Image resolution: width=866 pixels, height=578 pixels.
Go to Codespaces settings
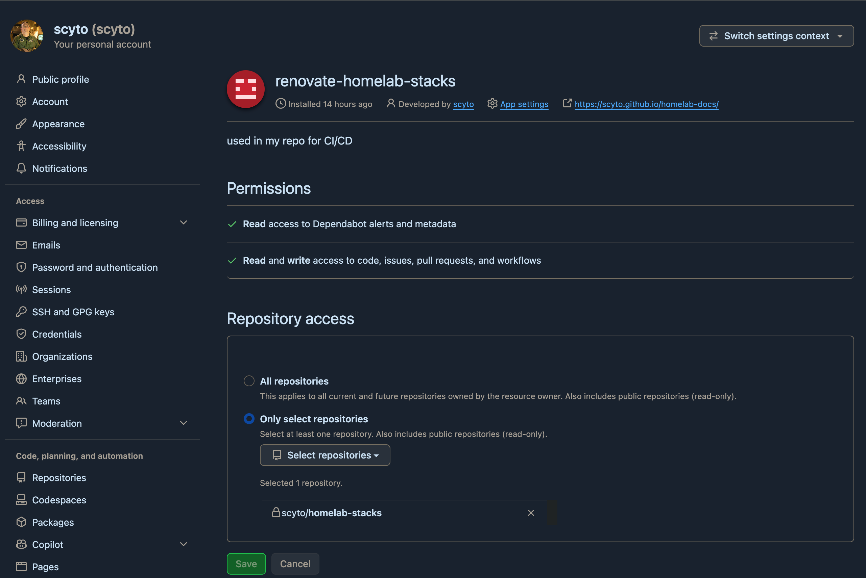(59, 500)
